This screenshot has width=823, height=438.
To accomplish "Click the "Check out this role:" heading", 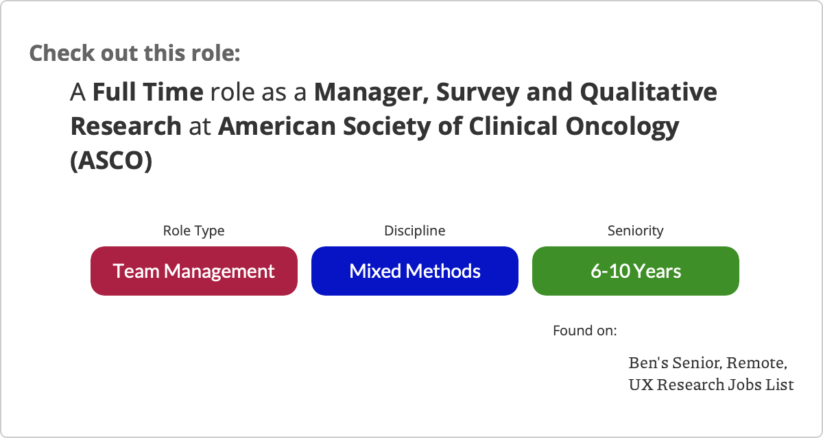I will (x=134, y=53).
